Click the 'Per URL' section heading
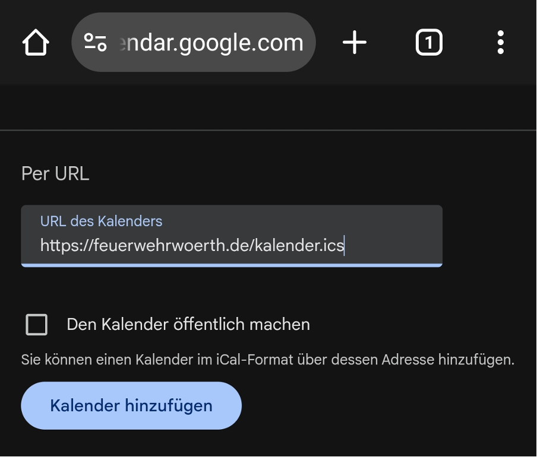Image resolution: width=537 pixels, height=457 pixels. tap(55, 173)
